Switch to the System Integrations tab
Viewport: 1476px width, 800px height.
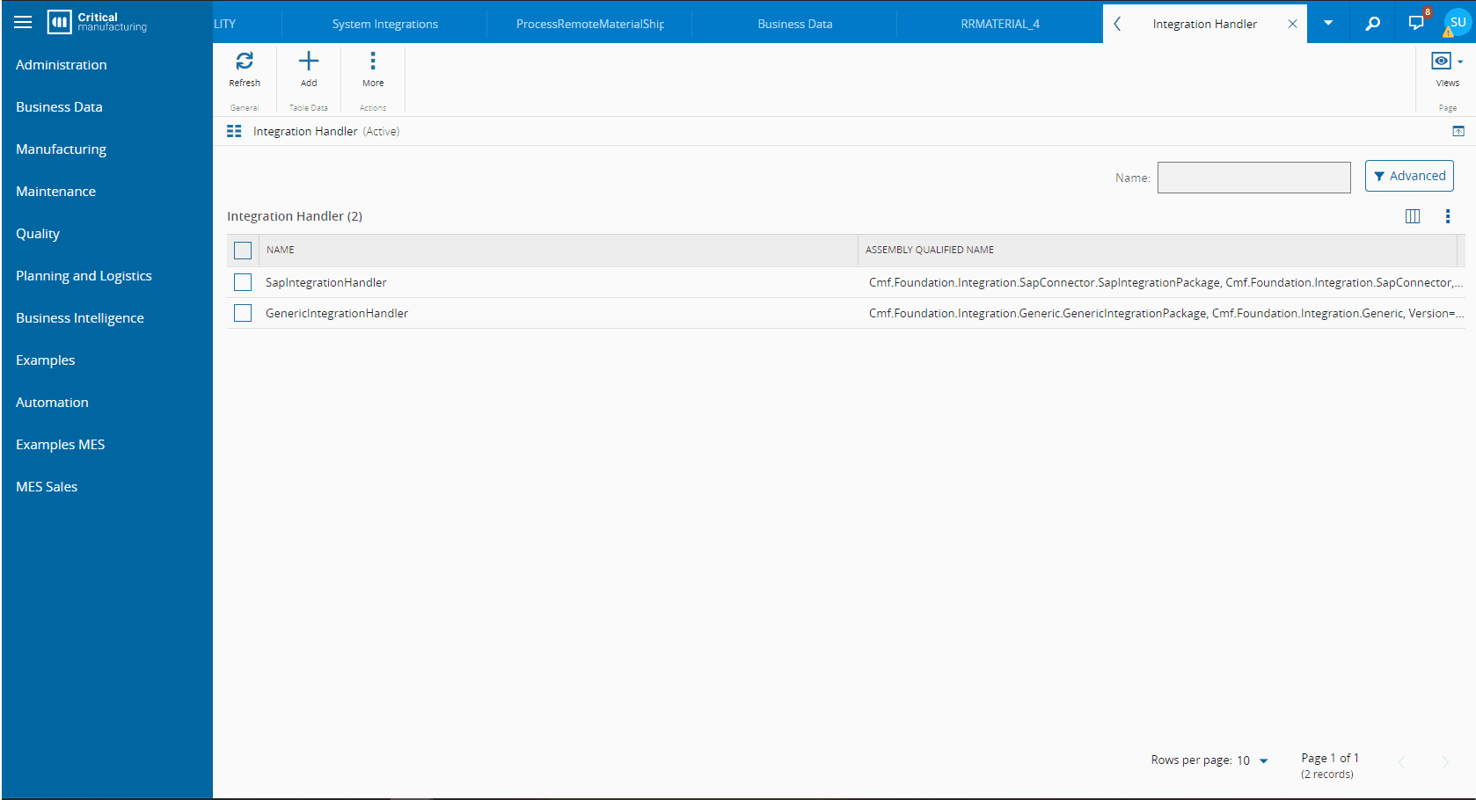384,24
